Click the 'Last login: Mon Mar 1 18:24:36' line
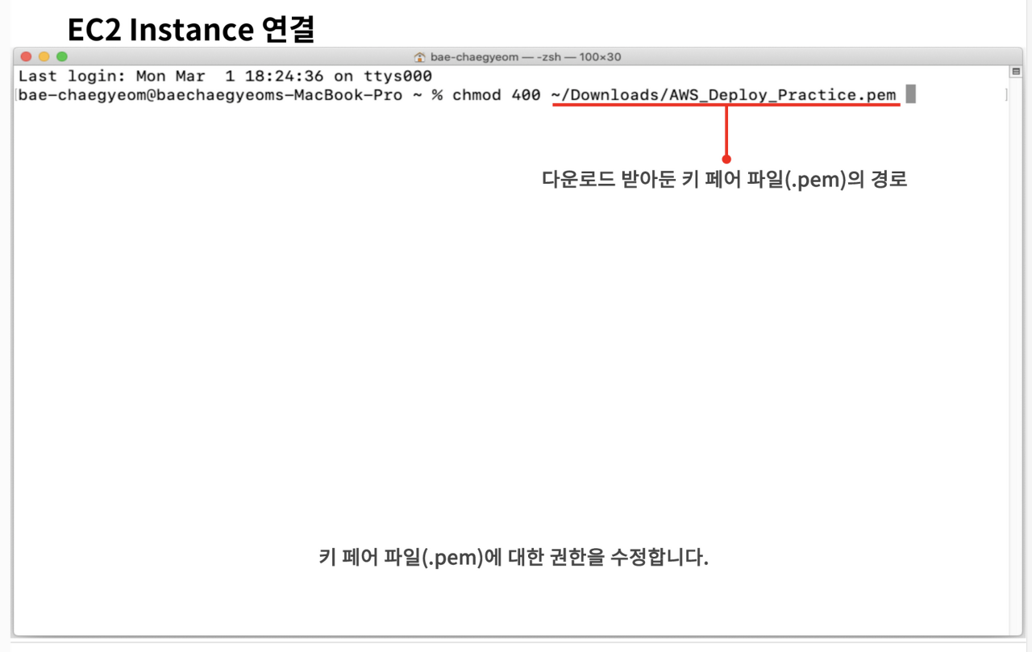Viewport: 1032px width, 652px height. [x=225, y=76]
